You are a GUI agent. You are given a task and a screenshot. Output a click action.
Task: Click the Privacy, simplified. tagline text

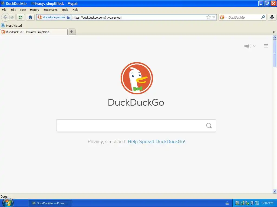(x=107, y=142)
